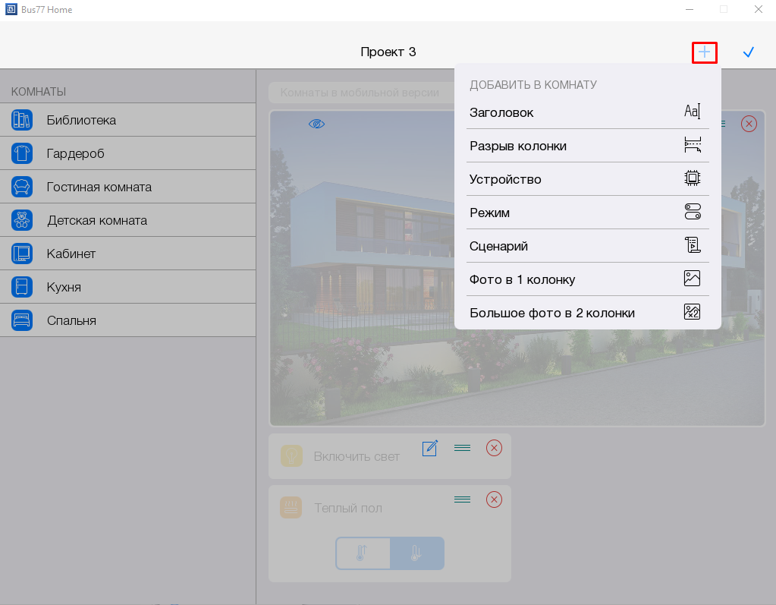Edit the Включить свет item with the pencil icon
776x605 pixels.
pos(430,448)
